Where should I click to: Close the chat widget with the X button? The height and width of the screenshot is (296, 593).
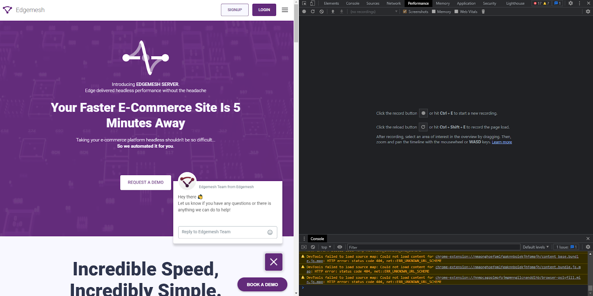(274, 262)
